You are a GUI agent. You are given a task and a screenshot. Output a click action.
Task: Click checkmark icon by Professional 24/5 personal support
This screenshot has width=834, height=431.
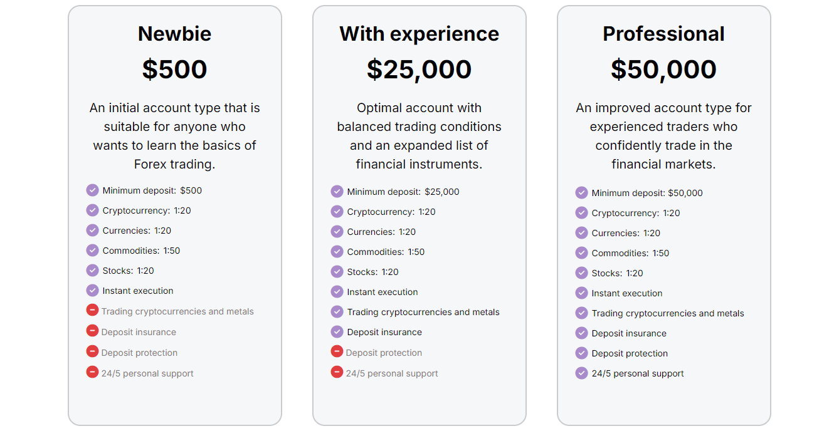(x=581, y=373)
